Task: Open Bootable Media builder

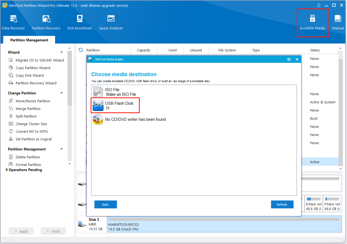Action: (x=312, y=23)
